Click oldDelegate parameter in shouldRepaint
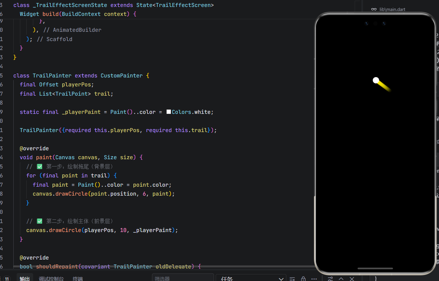This screenshot has width=439, height=281. click(174, 266)
